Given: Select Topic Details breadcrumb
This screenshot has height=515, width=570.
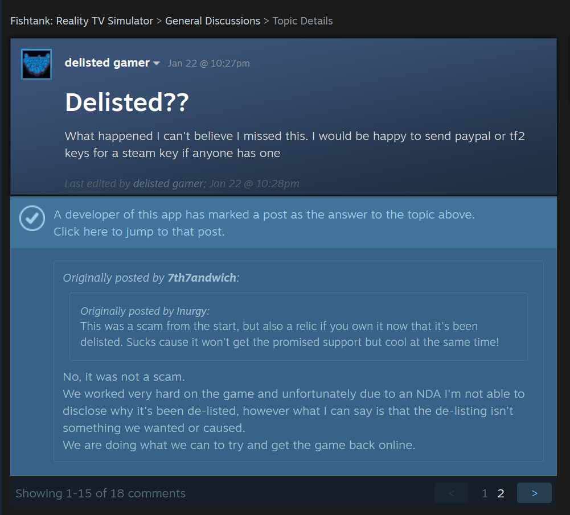Looking at the screenshot, I should click(302, 21).
